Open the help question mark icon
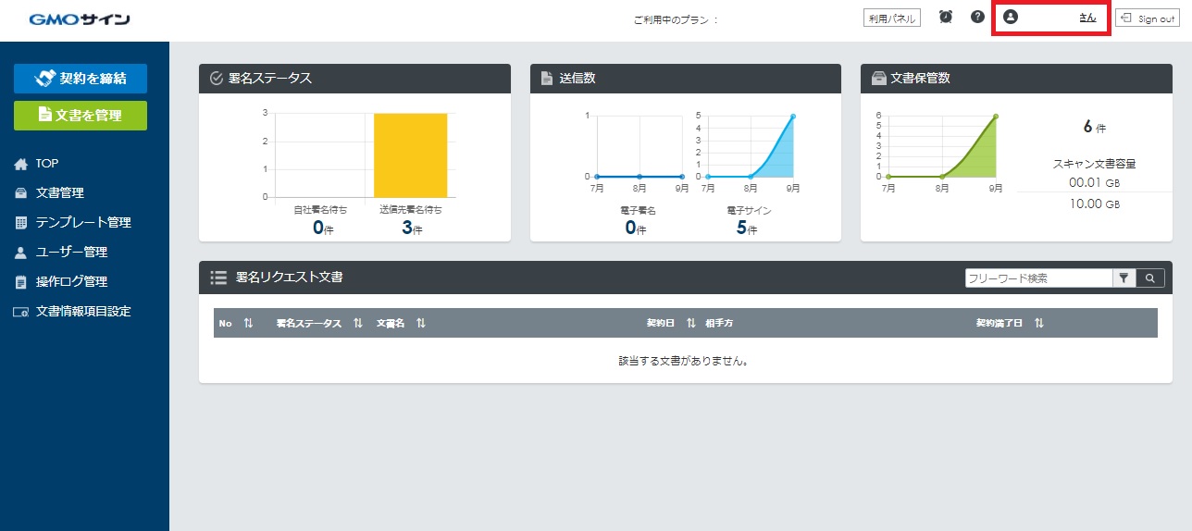Image resolution: width=1192 pixels, height=531 pixels. pyautogui.click(x=977, y=17)
